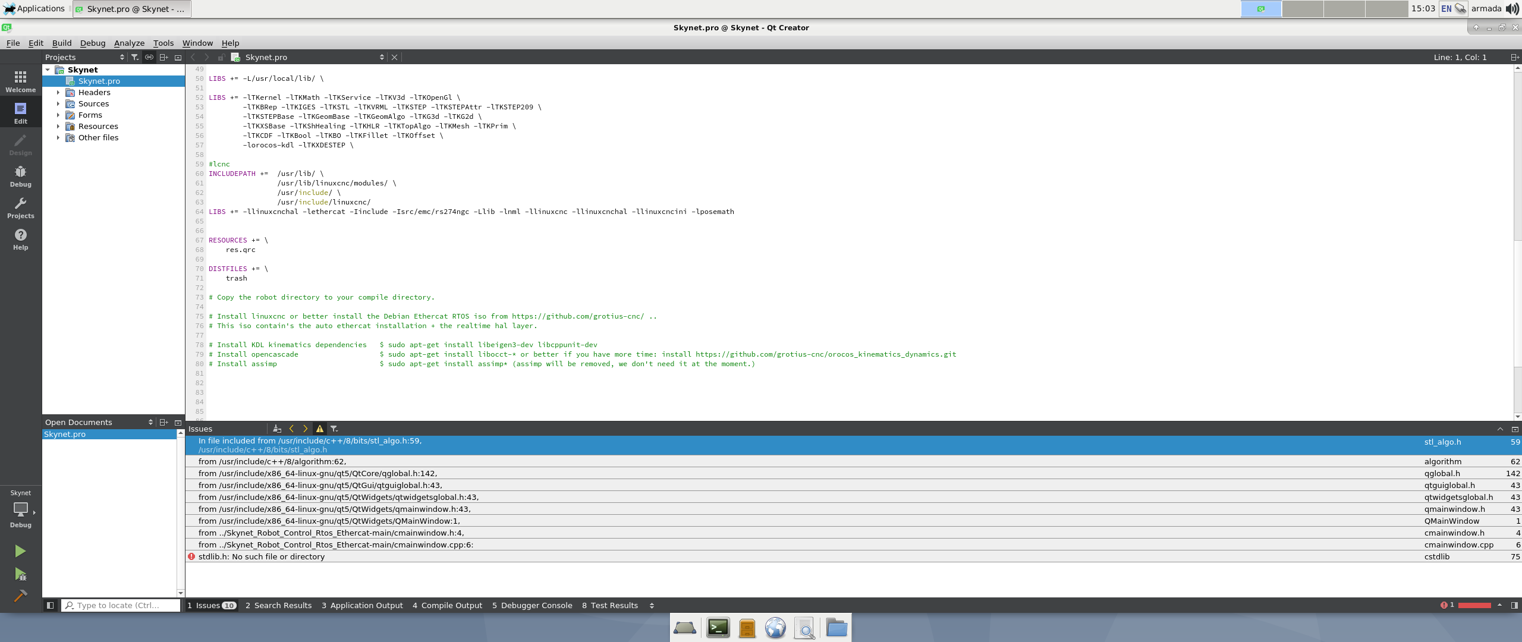The width and height of the screenshot is (1522, 642).
Task: Open Design mode
Action: pyautogui.click(x=21, y=144)
